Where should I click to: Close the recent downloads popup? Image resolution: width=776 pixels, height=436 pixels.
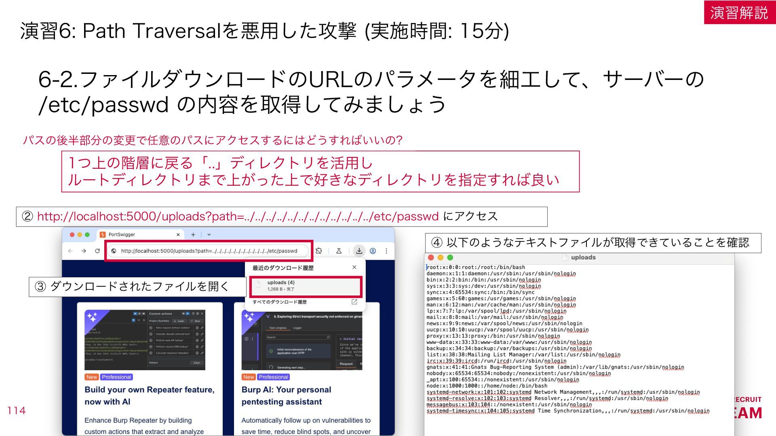[354, 267]
